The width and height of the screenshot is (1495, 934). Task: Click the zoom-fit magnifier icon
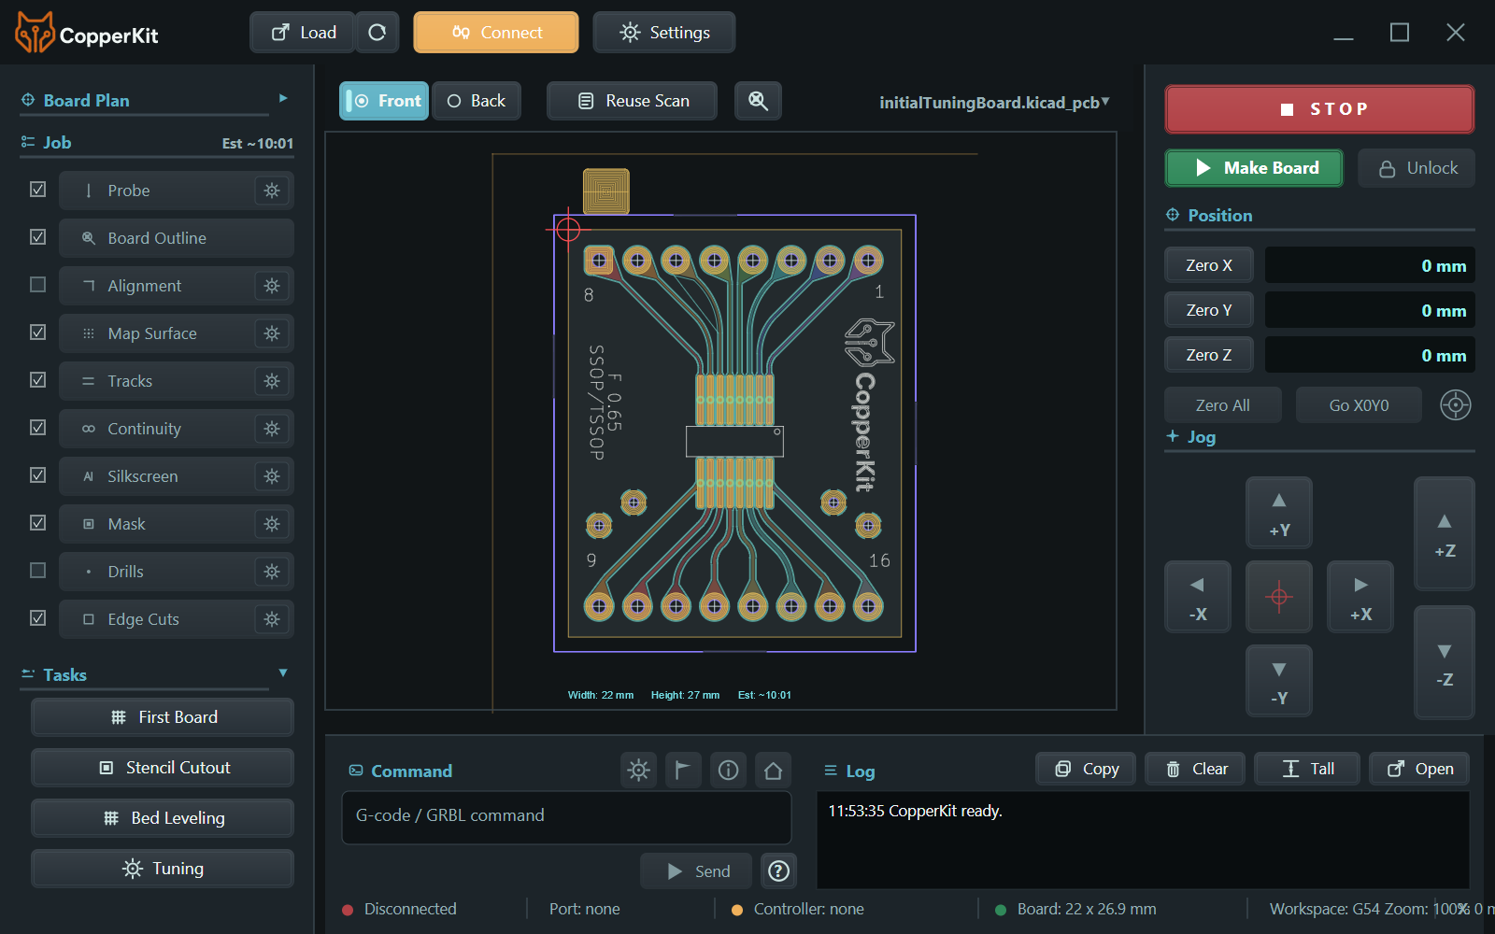tap(758, 101)
